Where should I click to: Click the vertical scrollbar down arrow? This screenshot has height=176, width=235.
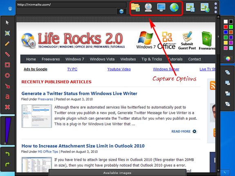pos(218,170)
